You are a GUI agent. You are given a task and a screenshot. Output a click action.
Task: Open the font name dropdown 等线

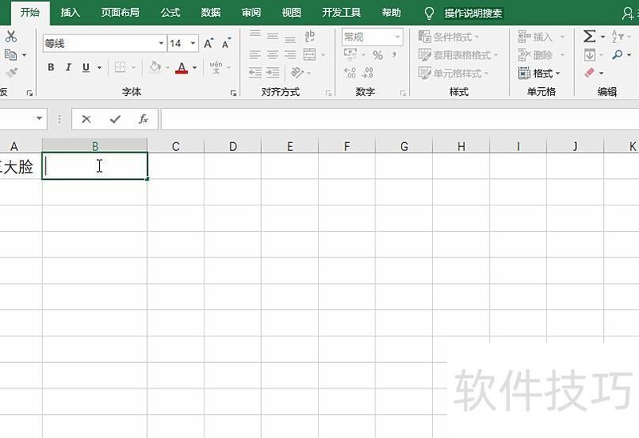pos(161,43)
